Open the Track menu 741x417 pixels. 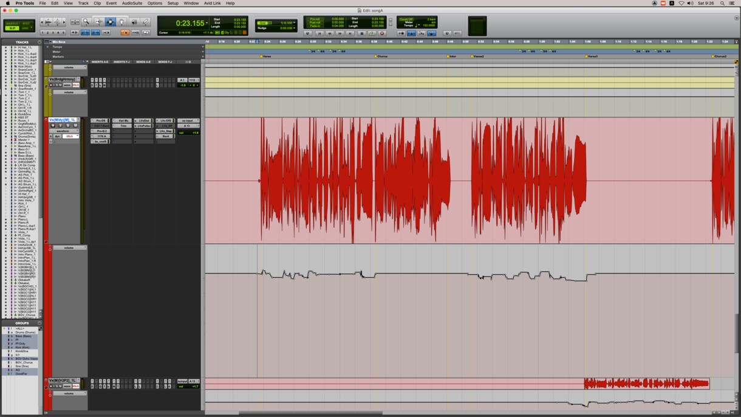83,3
